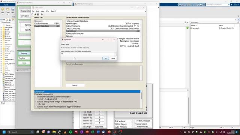
Task: Click the Hide Crosshair button
Action: coord(143,121)
